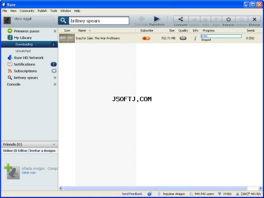The height and width of the screenshot is (198, 264).
Task: Click Editar / Invitar a Amigos link
Action: click(x=37, y=150)
